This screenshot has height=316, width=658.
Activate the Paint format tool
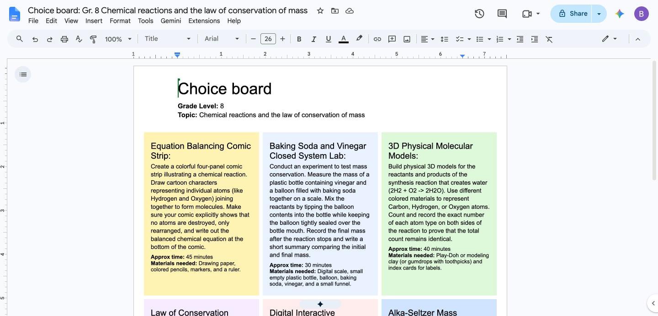93,39
